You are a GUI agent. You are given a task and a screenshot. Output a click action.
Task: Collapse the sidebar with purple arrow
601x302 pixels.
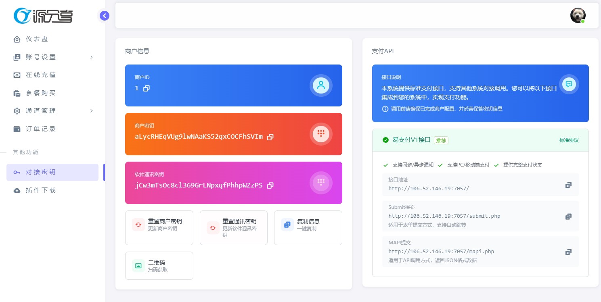pyautogui.click(x=105, y=16)
